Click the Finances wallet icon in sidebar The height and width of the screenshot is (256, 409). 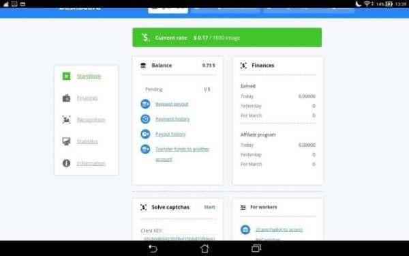tap(66, 98)
